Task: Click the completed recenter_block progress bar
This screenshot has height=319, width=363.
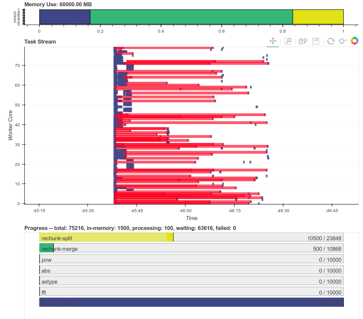Action: click(191, 302)
